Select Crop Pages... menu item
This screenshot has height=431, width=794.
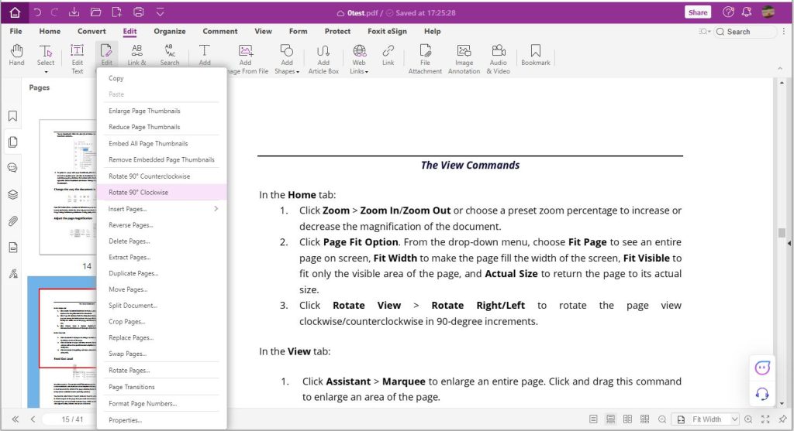[161, 321]
